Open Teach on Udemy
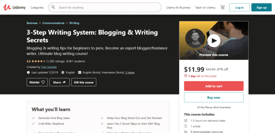Screen dimensions: 275x133 click(205, 8)
